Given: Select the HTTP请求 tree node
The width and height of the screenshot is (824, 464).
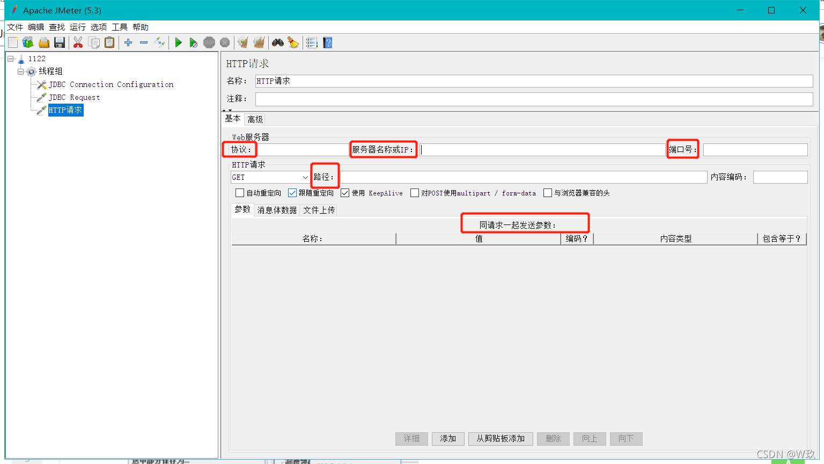Looking at the screenshot, I should 65,110.
